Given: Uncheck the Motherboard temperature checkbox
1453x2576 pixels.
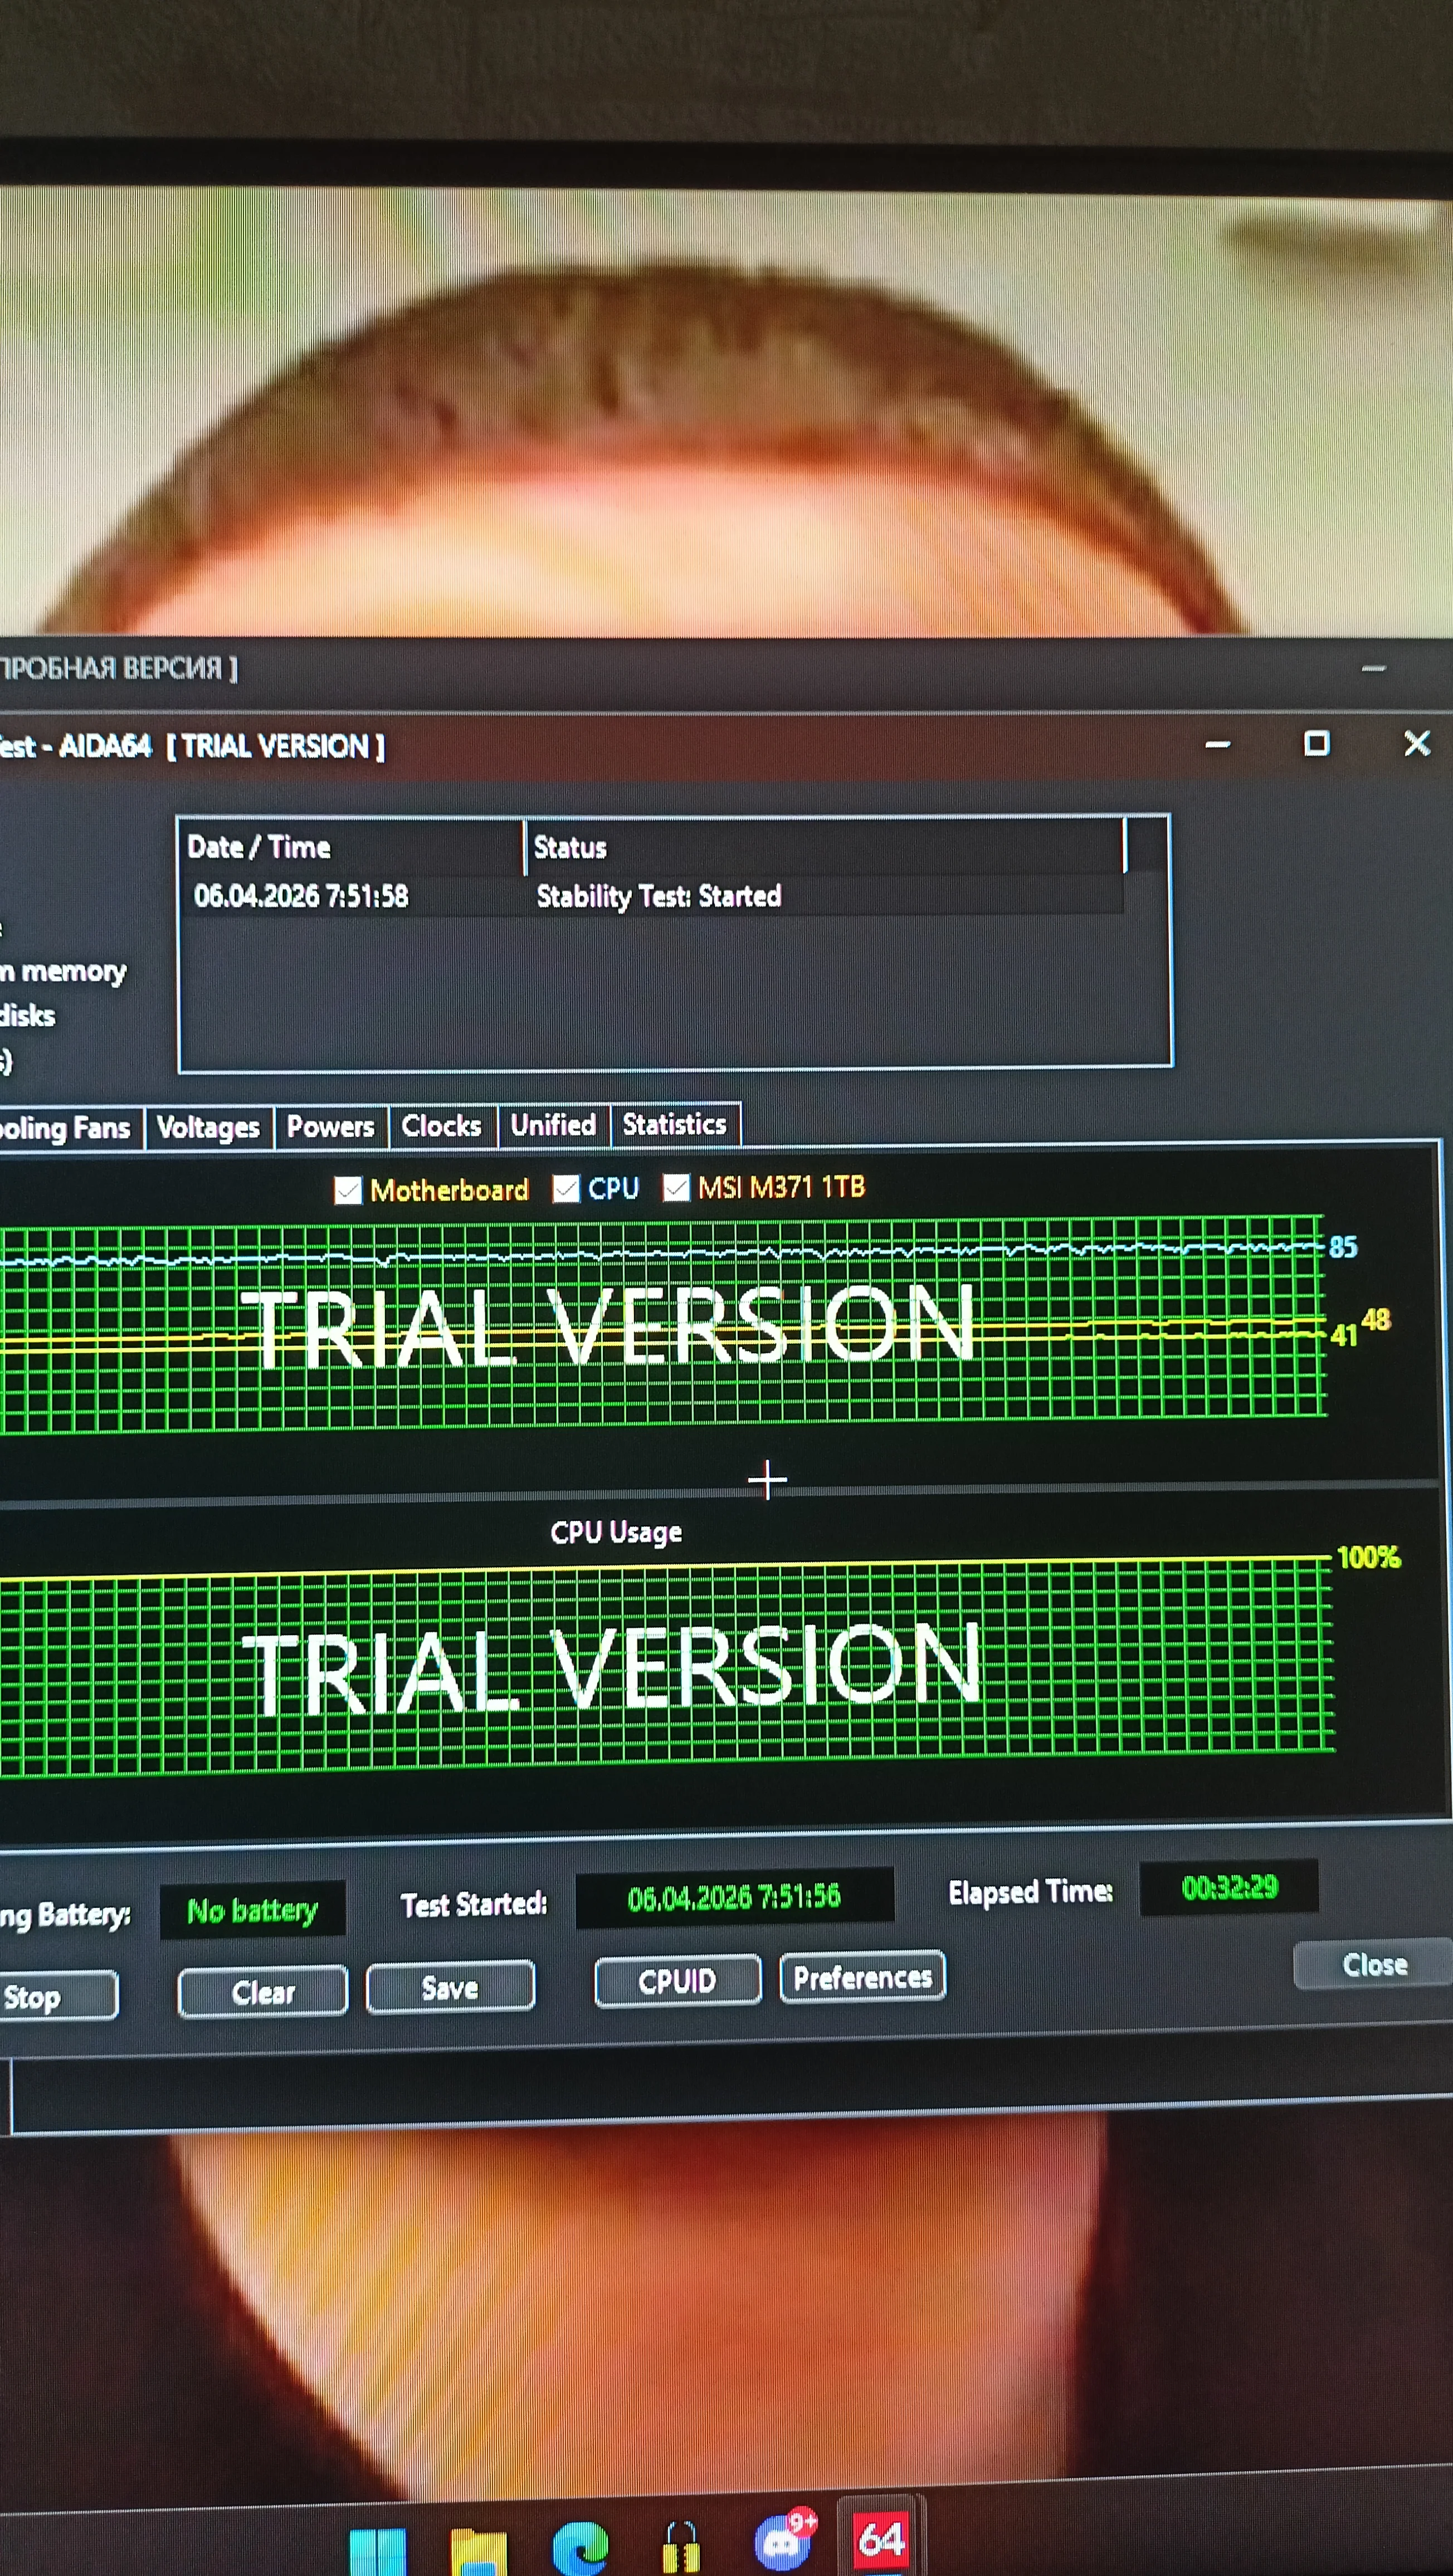Looking at the screenshot, I should 348,1190.
